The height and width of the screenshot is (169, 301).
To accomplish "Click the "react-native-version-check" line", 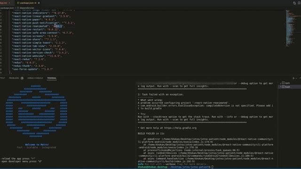I will tap(40, 53).
